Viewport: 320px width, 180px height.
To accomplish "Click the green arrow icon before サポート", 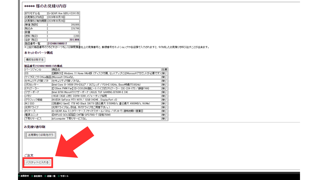I will [x=58, y=176].
